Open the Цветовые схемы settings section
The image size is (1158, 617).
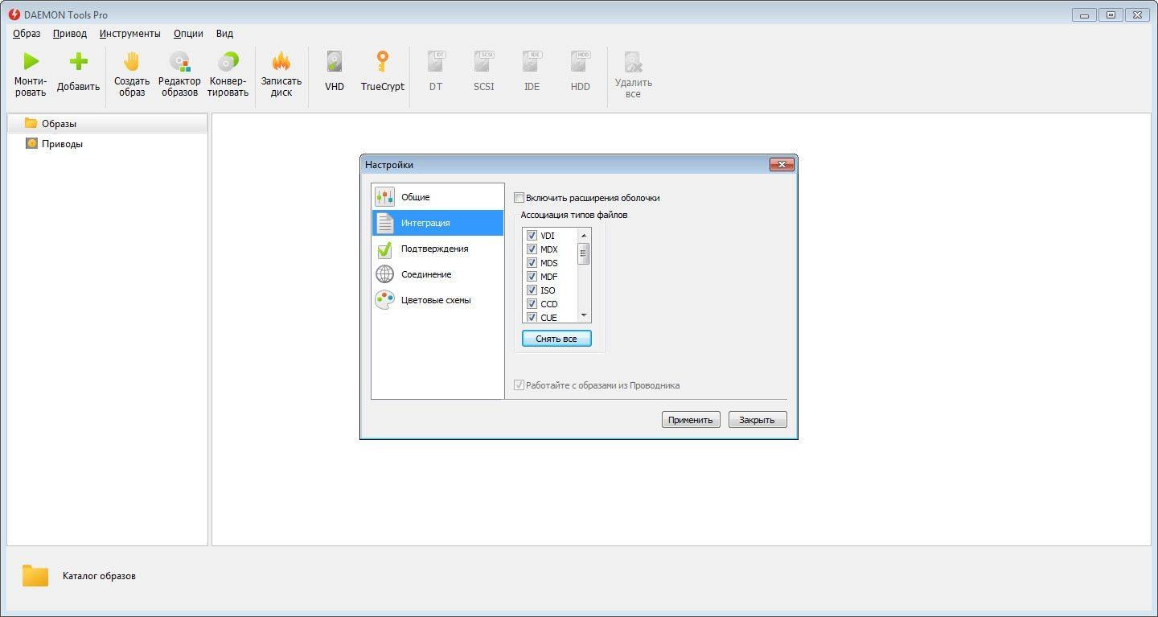coord(437,300)
